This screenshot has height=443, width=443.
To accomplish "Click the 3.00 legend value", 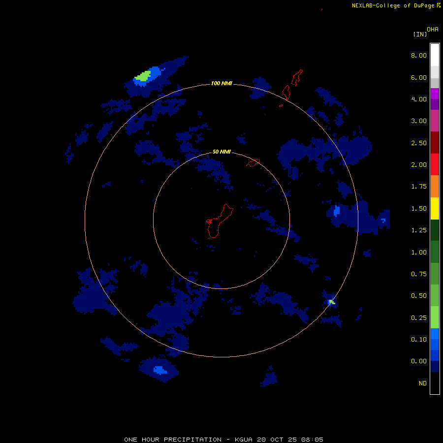I will coord(419,121).
